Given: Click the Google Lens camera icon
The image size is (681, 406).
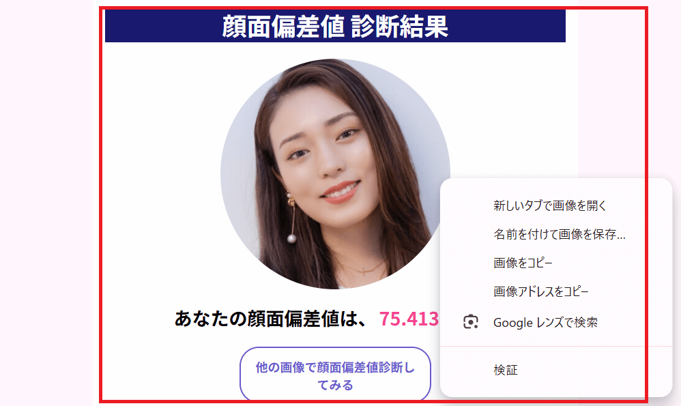Looking at the screenshot, I should (x=471, y=322).
